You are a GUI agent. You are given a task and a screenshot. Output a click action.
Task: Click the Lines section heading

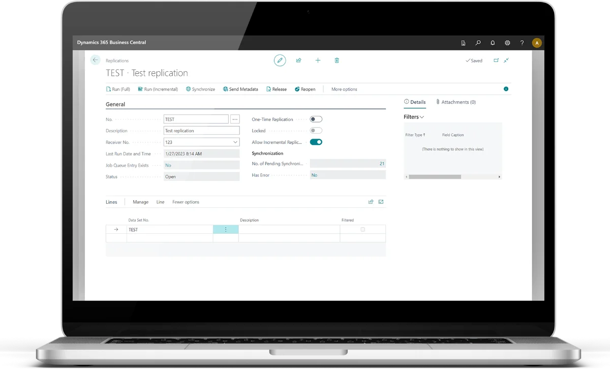(111, 202)
